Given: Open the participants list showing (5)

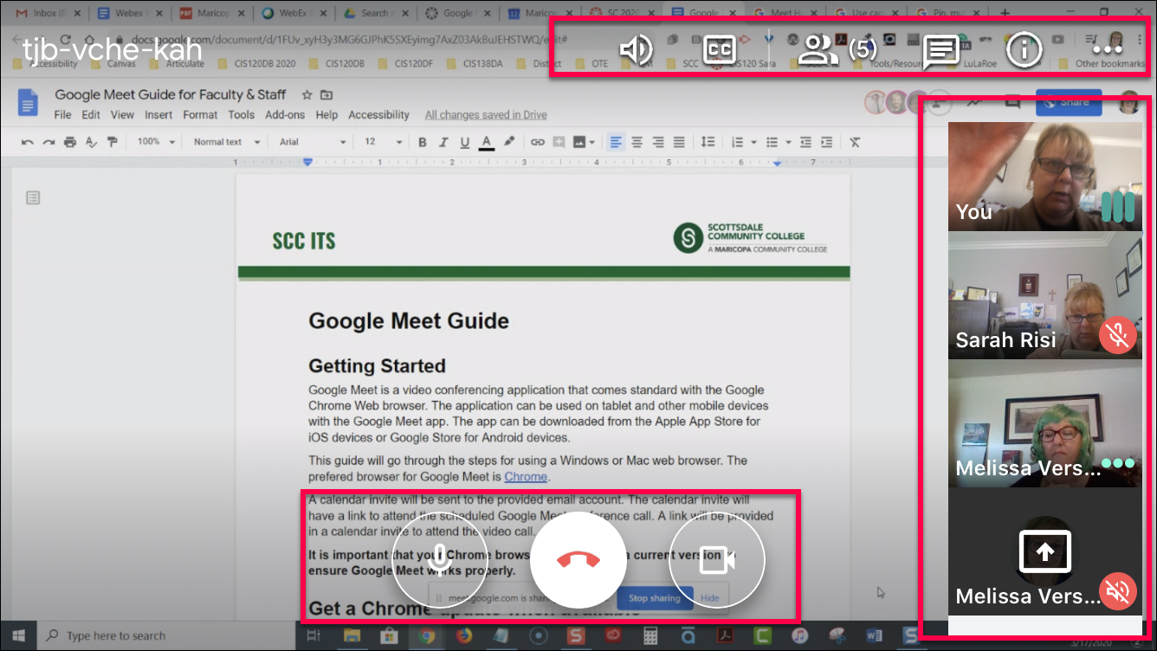Looking at the screenshot, I should pyautogui.click(x=837, y=50).
